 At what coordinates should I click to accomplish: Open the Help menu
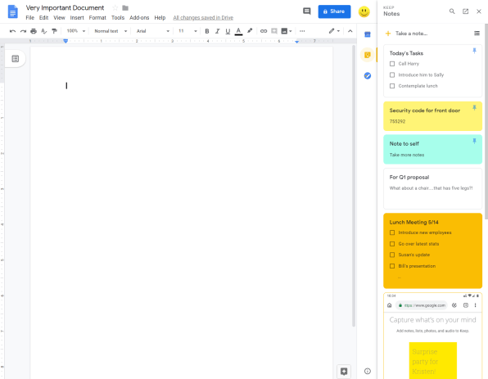[160, 18]
